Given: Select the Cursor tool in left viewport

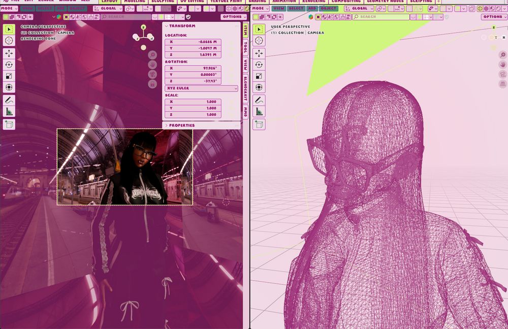Looking at the screenshot, I should tap(9, 41).
